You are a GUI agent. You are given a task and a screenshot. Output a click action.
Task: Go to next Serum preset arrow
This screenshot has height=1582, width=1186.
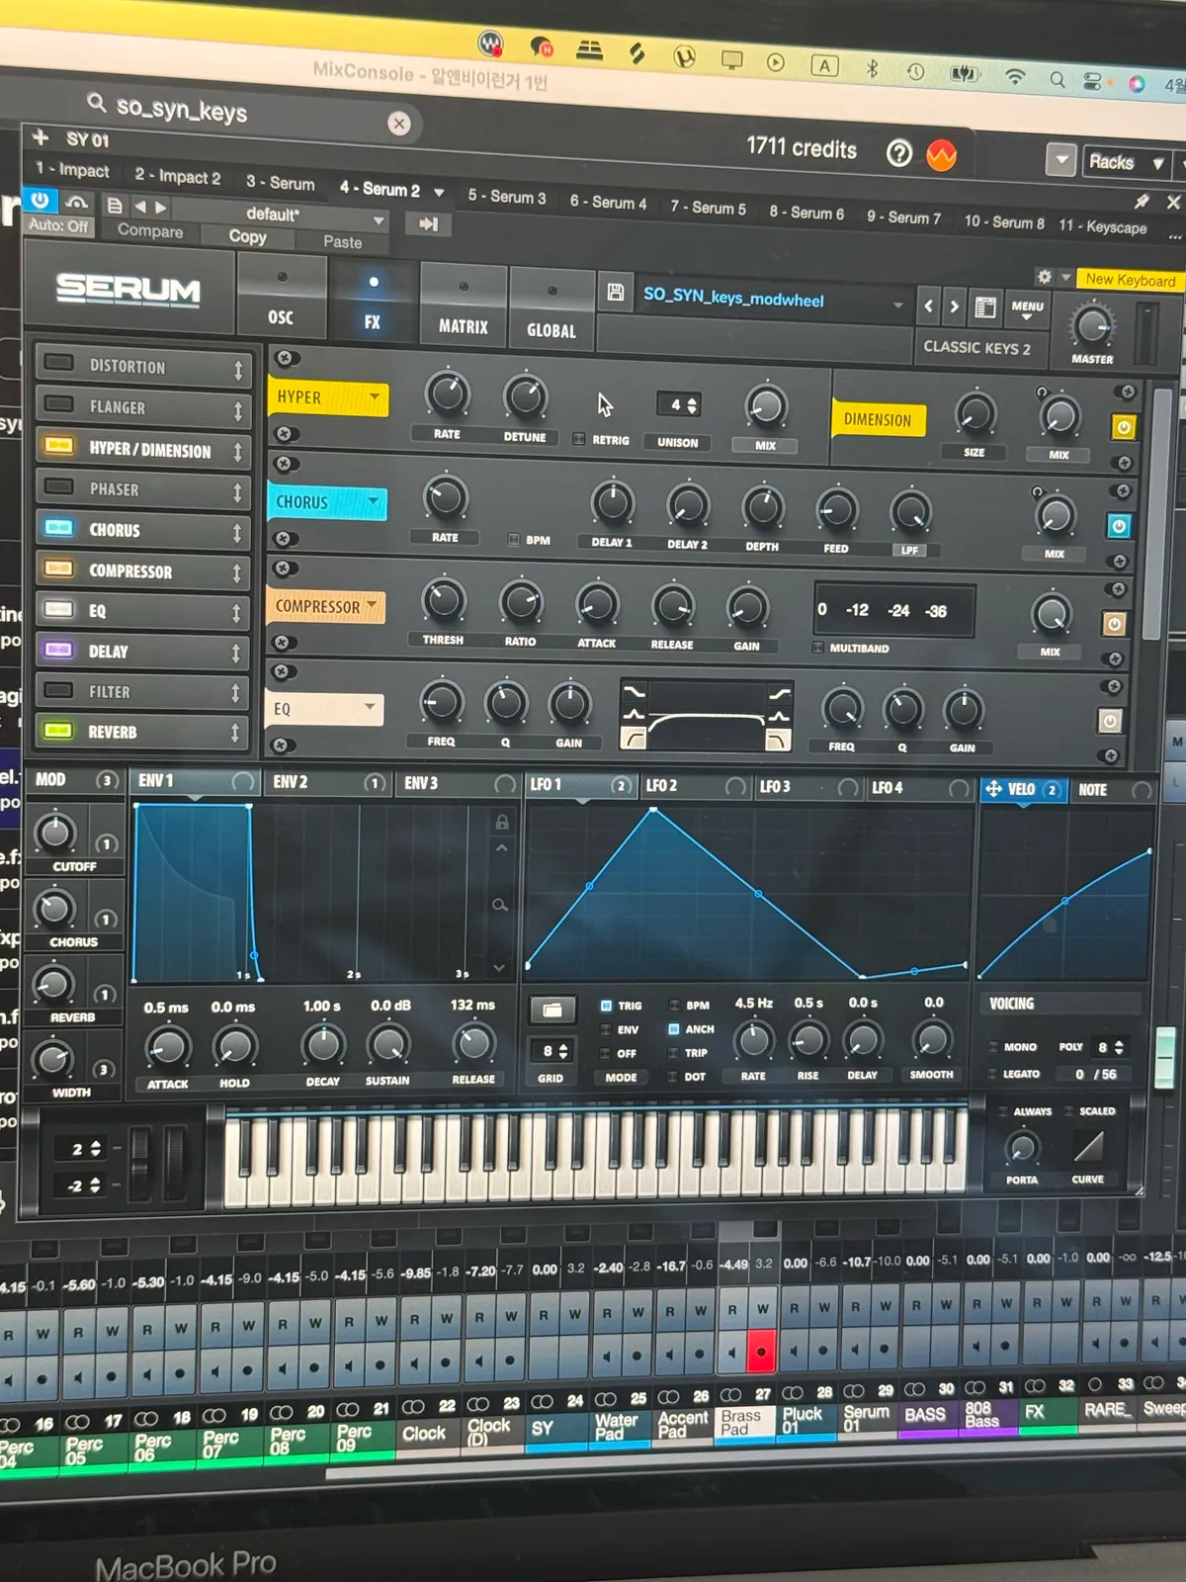pyautogui.click(x=954, y=307)
